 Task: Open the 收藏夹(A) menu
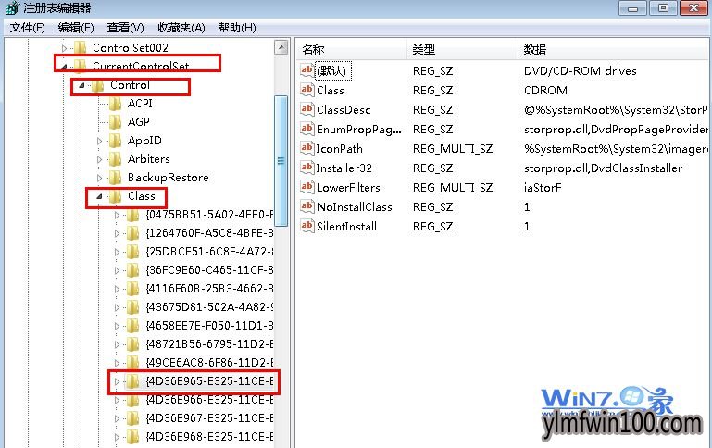pyautogui.click(x=181, y=28)
